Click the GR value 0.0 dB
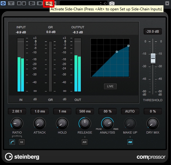This screenshot has width=171, height=165. click(x=51, y=32)
